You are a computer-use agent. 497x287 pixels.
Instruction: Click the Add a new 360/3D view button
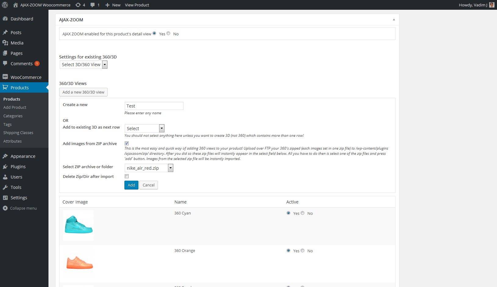click(x=83, y=92)
